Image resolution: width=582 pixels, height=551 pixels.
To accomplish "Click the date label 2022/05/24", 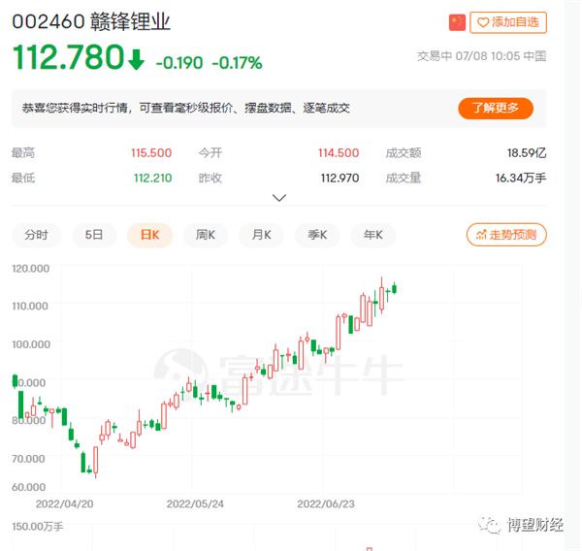I will click(x=195, y=503).
